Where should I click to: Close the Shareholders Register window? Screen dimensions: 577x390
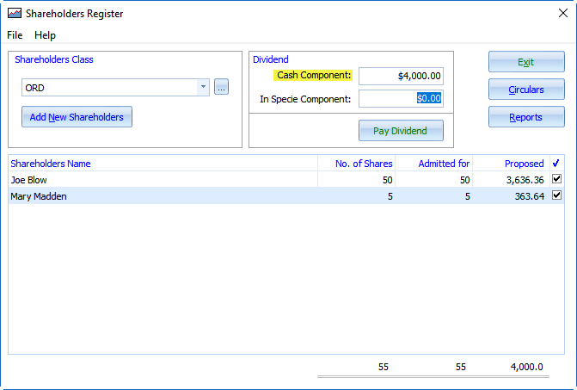coord(562,14)
